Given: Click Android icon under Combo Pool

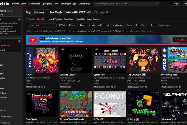Looking at the screenshot, I should (115, 87).
